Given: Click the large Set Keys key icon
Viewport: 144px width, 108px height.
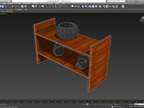Looking at the screenshot, I should (x=126, y=105).
